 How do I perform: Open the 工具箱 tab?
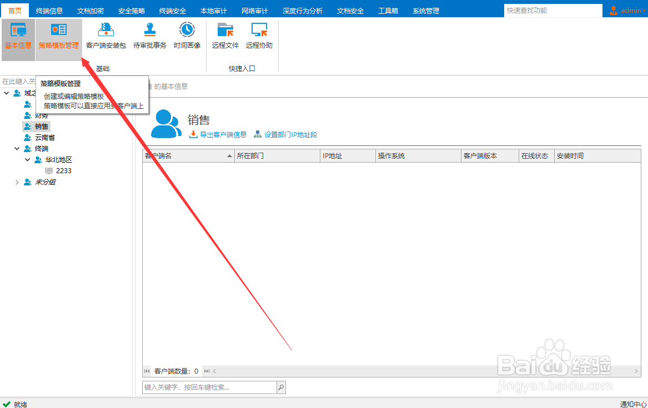tap(388, 11)
